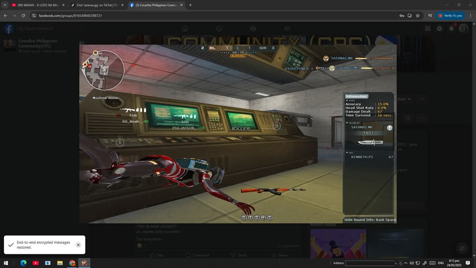Open Facebook notifications bell
The width and height of the screenshot is (476, 268).
point(451,29)
